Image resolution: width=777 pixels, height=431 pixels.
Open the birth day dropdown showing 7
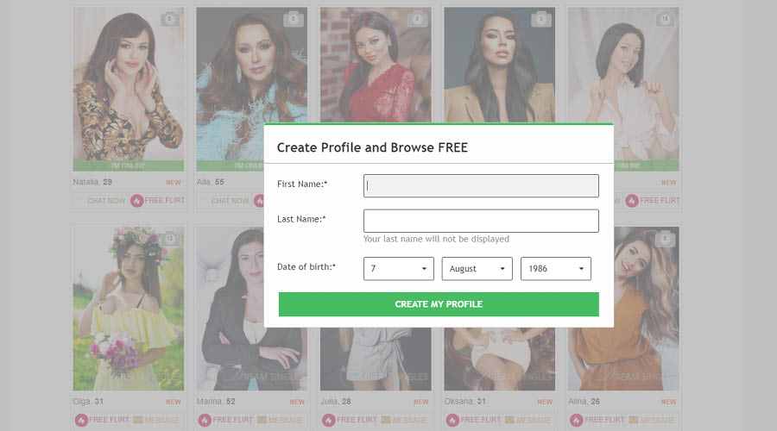(x=398, y=269)
